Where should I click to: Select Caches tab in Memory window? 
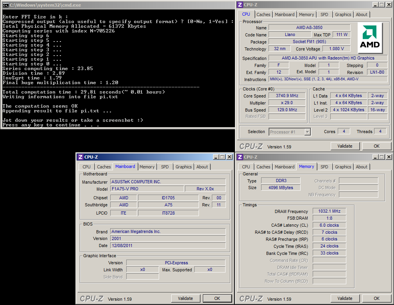[x=263, y=167]
